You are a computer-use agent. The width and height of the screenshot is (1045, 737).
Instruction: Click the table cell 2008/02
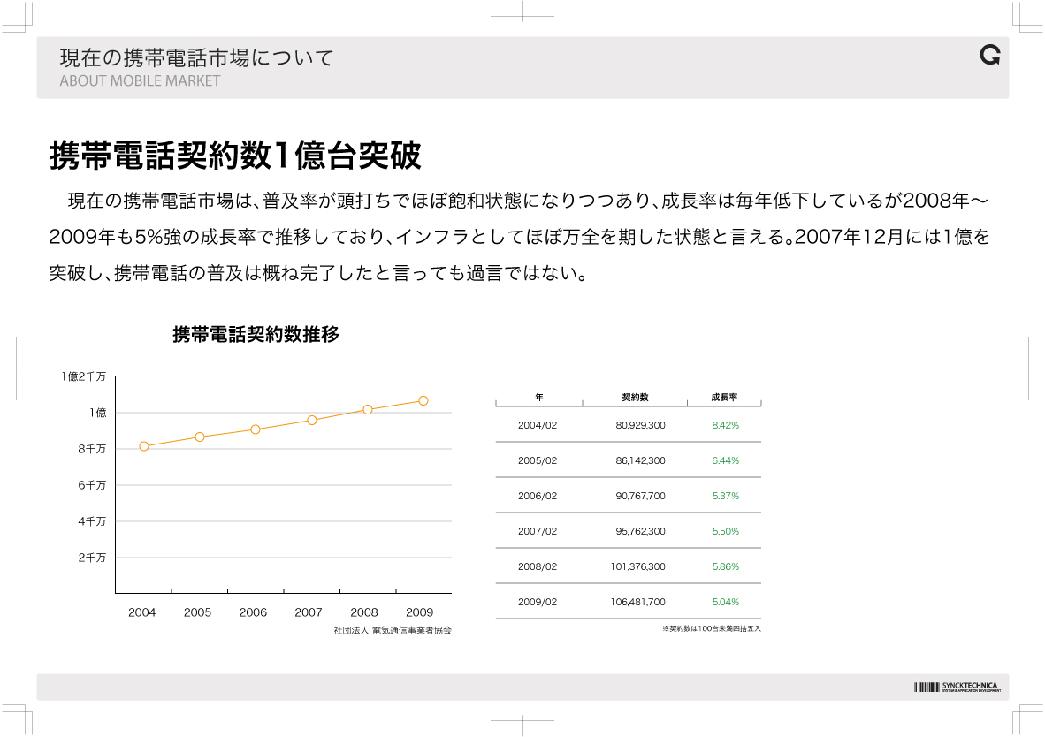[538, 566]
